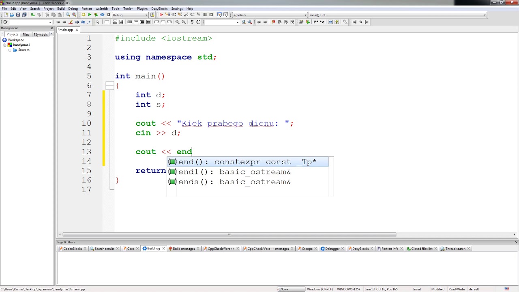Open the DoxyBlocks menu

159,9
